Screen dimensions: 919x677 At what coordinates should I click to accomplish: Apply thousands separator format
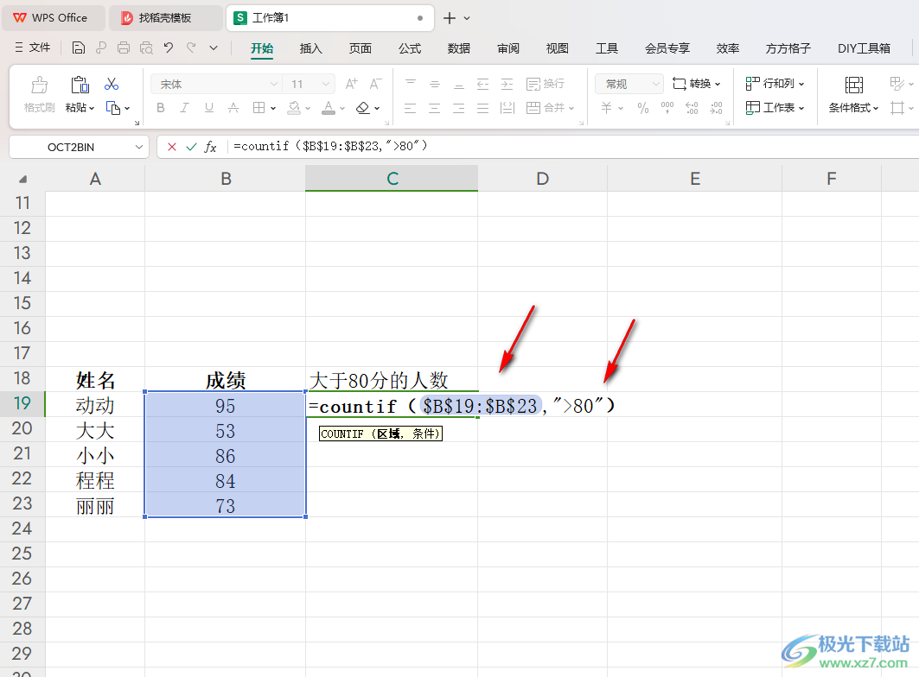pyautogui.click(x=667, y=108)
